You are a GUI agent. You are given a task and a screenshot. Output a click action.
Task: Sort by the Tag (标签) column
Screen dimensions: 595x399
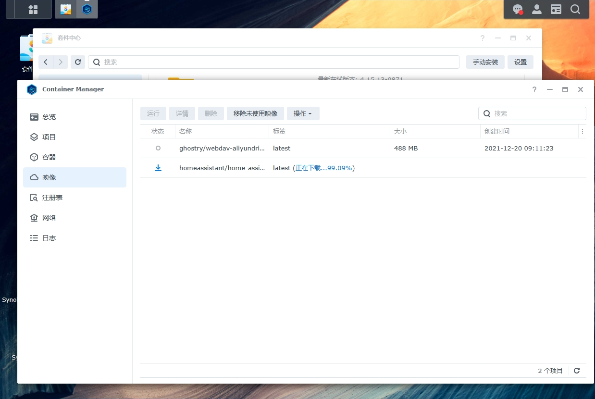[329, 131]
